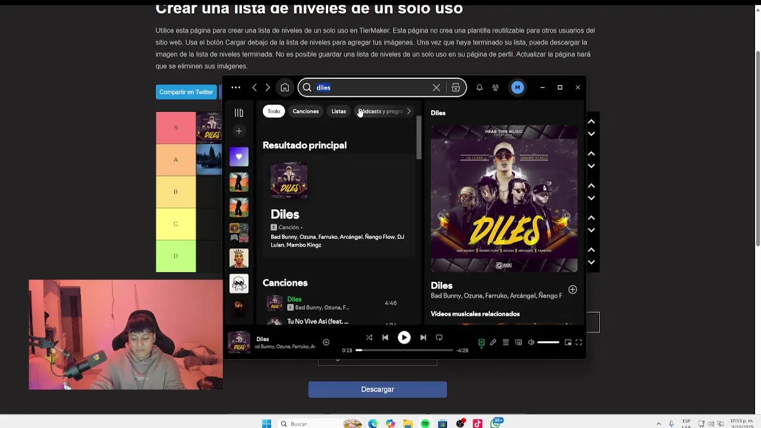The height and width of the screenshot is (428, 761).
Task: Toggle repeat mode
Action: coord(439,338)
